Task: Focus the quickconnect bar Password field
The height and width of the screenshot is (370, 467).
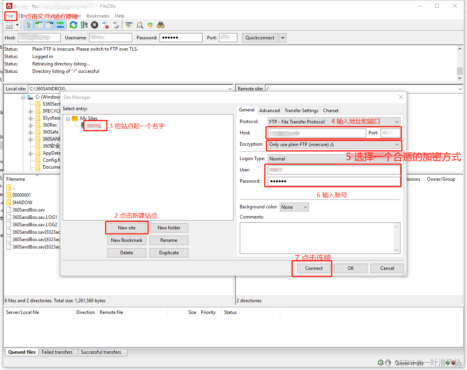Action: click(x=181, y=38)
